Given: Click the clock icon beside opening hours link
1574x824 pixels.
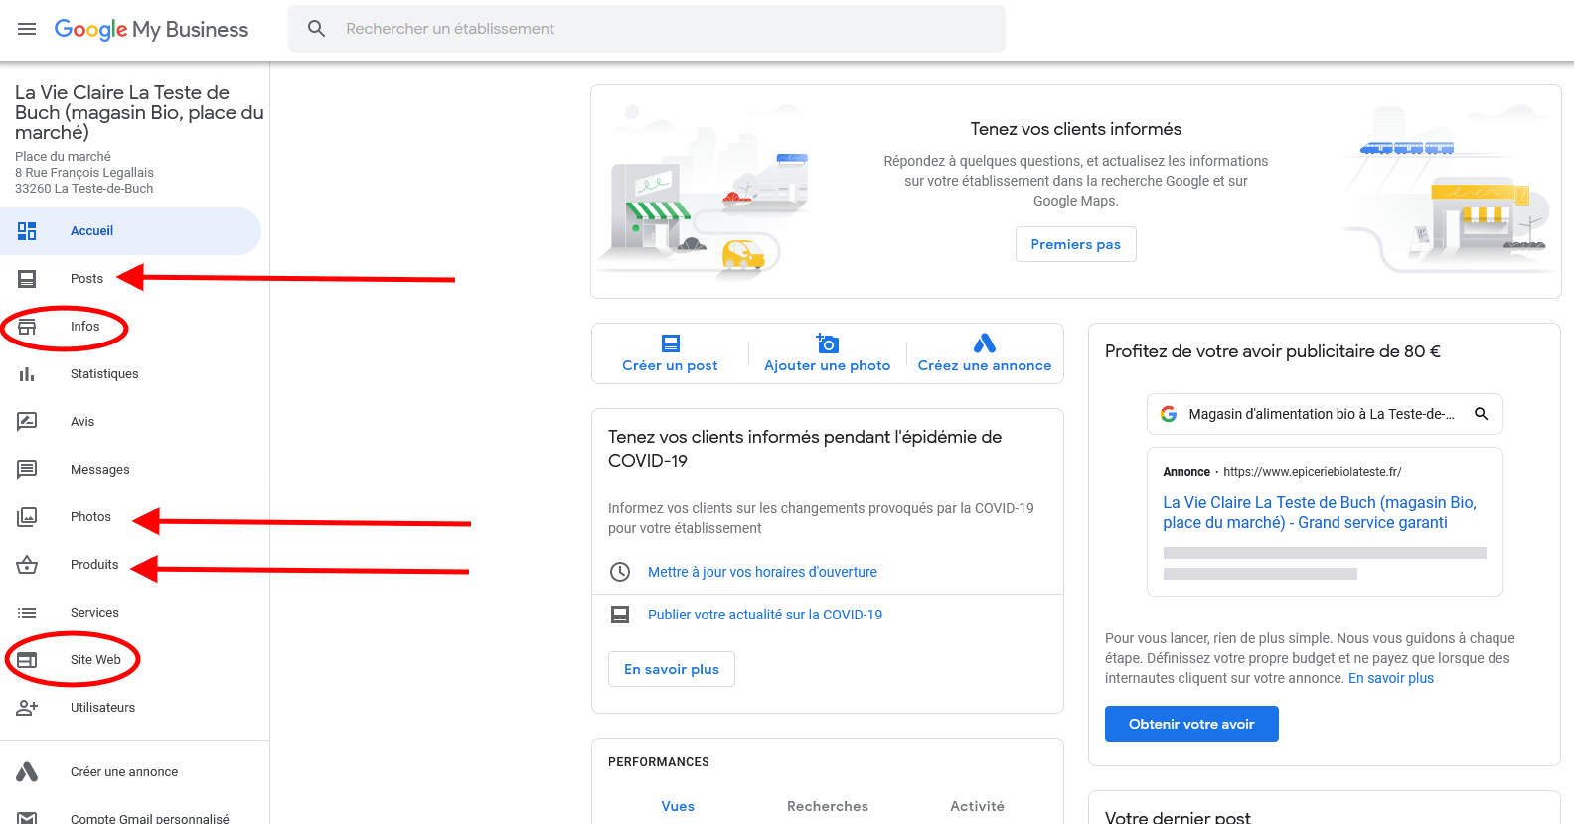Looking at the screenshot, I should (620, 572).
